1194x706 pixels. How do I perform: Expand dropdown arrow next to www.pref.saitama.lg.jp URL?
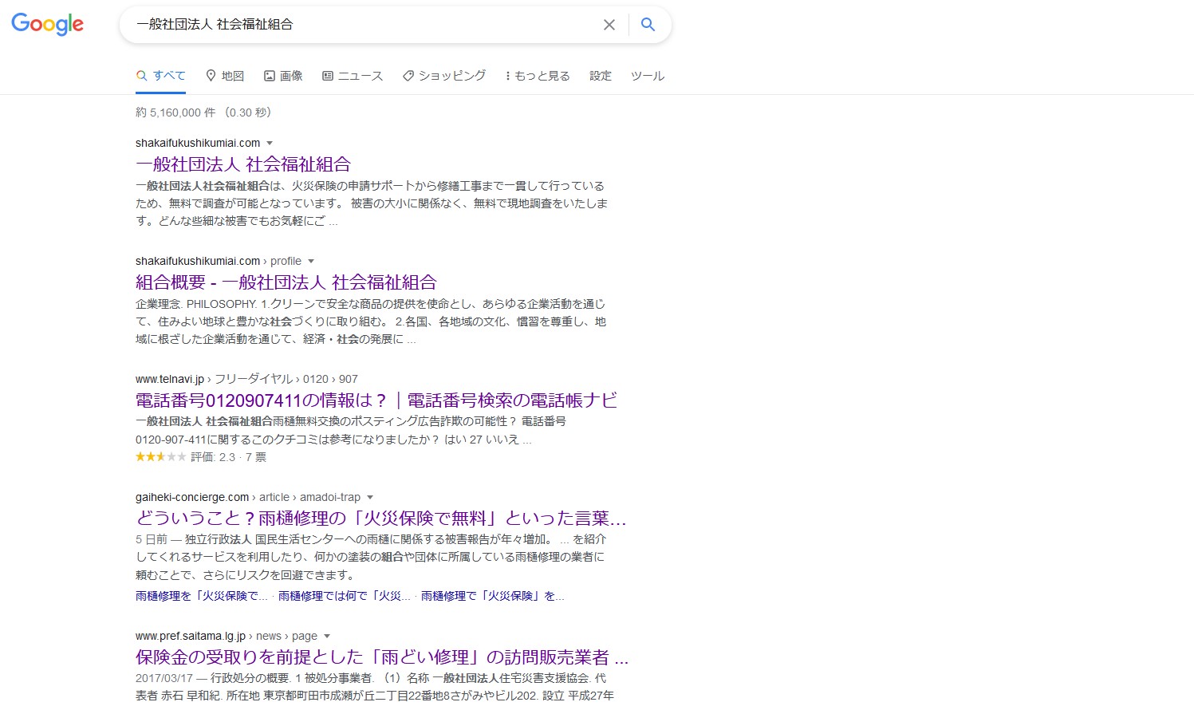click(x=327, y=637)
